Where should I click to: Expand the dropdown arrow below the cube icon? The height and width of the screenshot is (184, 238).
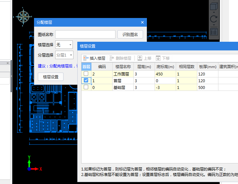(x=214, y=13)
